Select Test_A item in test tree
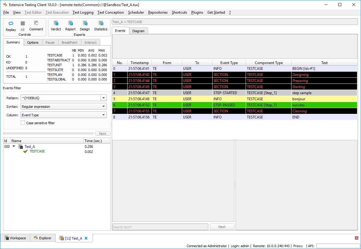The width and height of the screenshot is (361, 249). point(30,146)
